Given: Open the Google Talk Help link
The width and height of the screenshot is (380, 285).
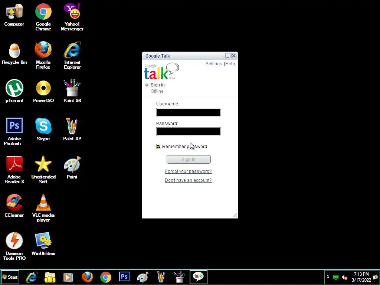Looking at the screenshot, I should click(230, 64).
